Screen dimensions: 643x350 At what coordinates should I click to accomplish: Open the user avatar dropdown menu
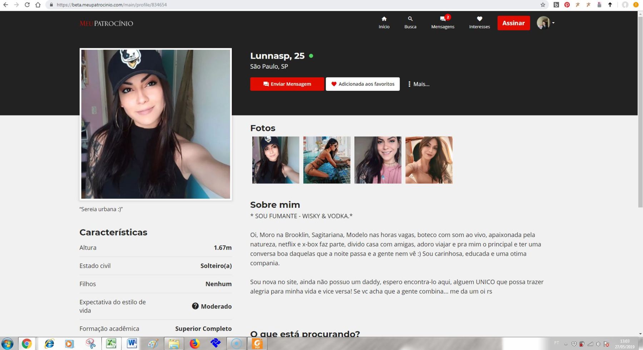click(x=545, y=23)
